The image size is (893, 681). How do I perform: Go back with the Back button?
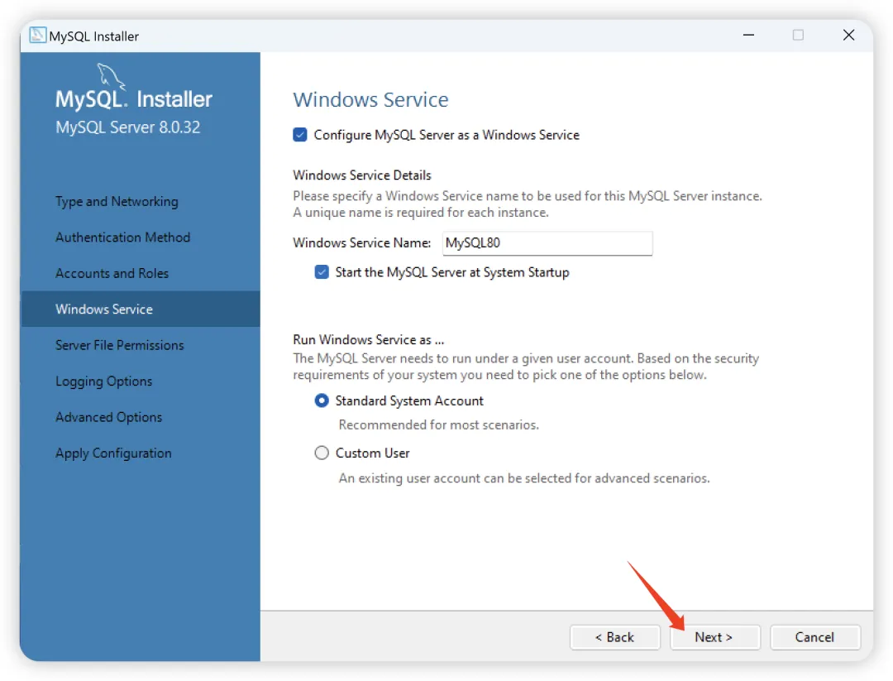point(614,637)
